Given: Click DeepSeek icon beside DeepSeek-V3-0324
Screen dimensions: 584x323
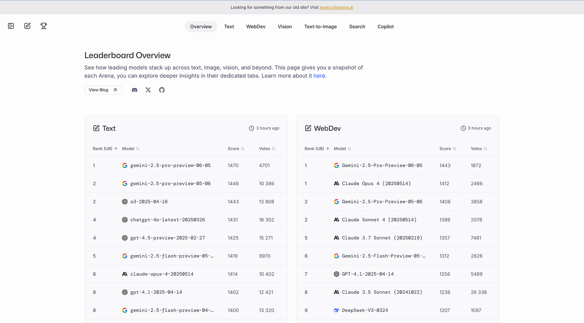Looking at the screenshot, I should [337, 310].
